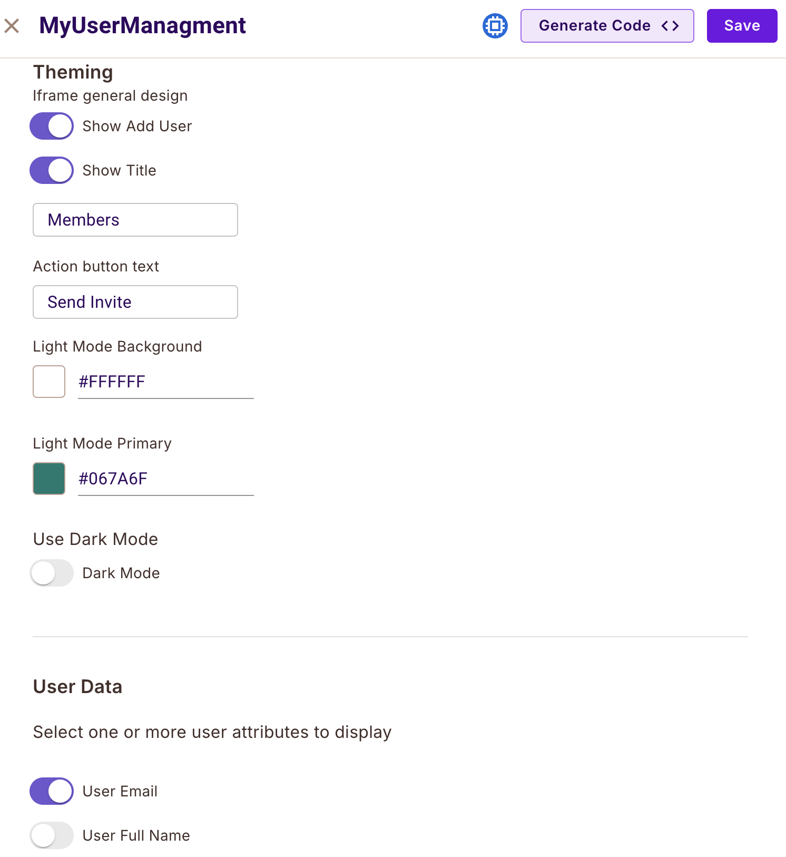Disable the Show Title switch
This screenshot has width=786, height=857.
(x=52, y=170)
